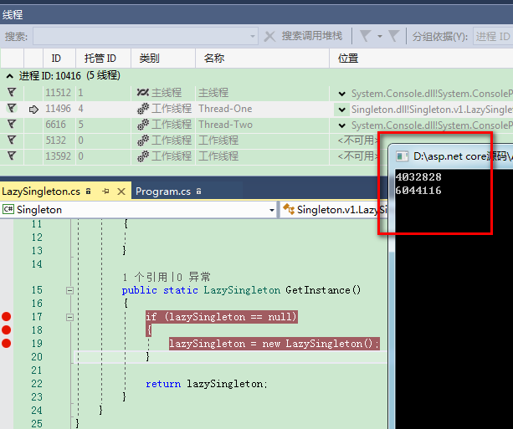513x429 pixels.
Task: Click the gear icon in row 5132
Action: coord(143,140)
